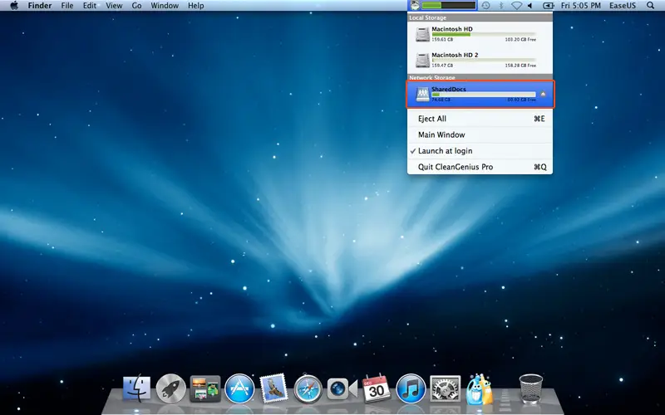Open Finder from the Dock
665x415 pixels.
(x=136, y=388)
